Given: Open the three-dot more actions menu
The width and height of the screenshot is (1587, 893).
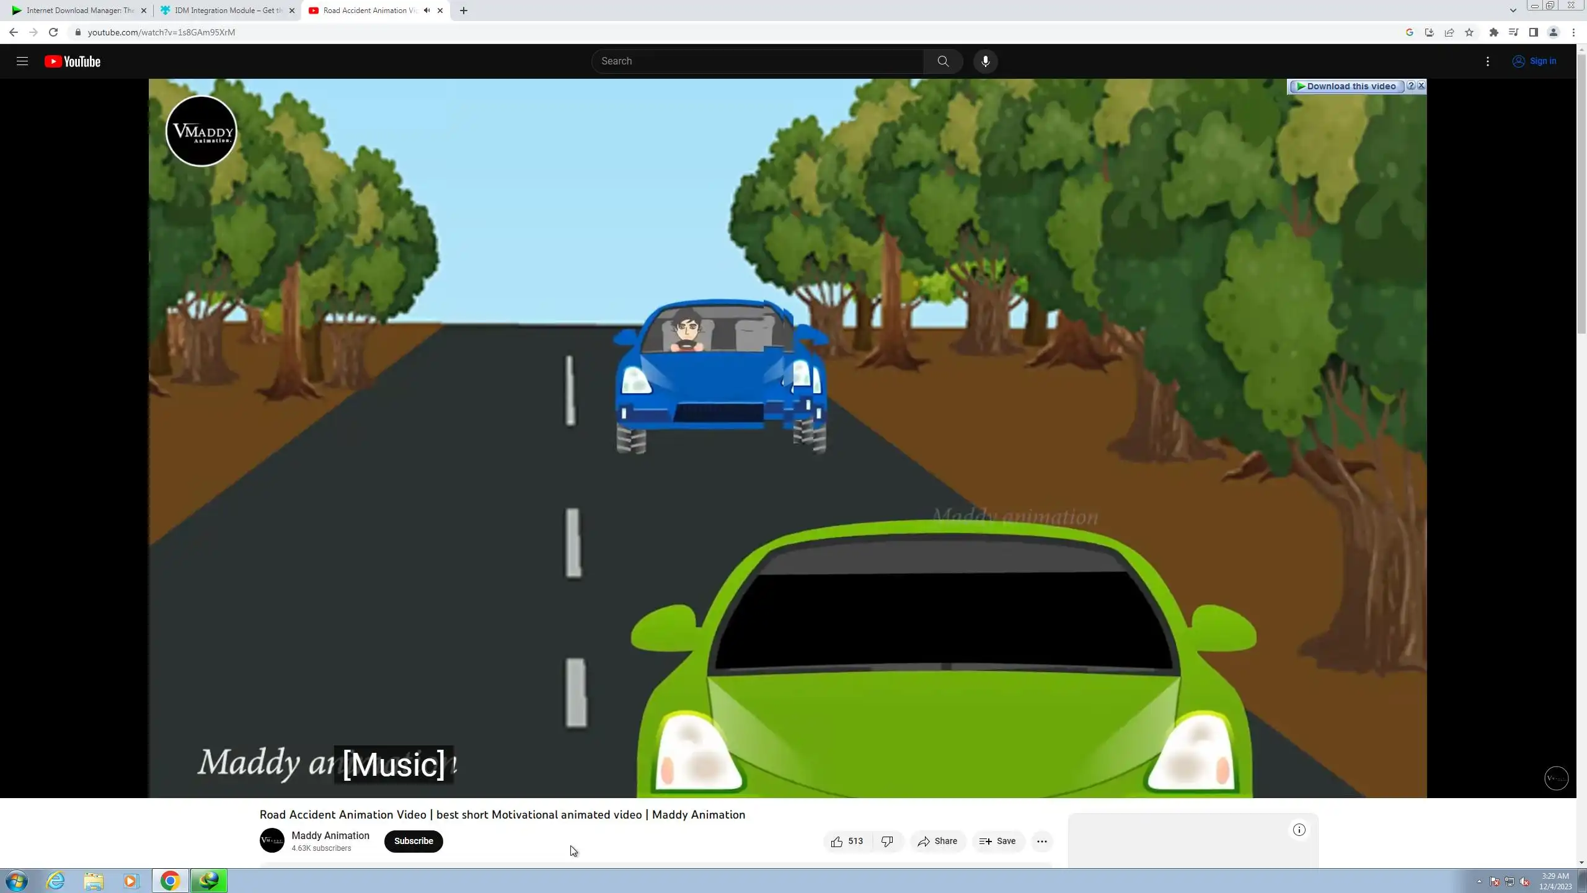Looking at the screenshot, I should (1041, 842).
